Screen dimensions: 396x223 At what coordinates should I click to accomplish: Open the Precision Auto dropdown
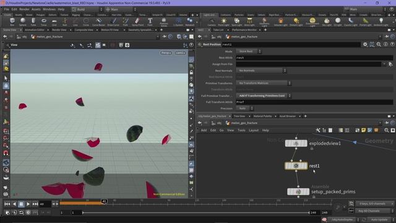pos(244,108)
